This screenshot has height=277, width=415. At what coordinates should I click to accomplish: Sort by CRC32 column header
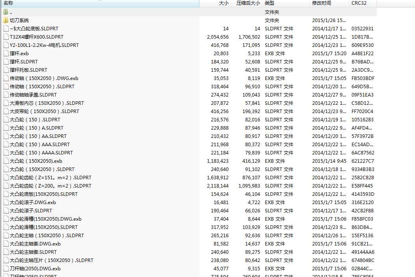tap(363, 3)
